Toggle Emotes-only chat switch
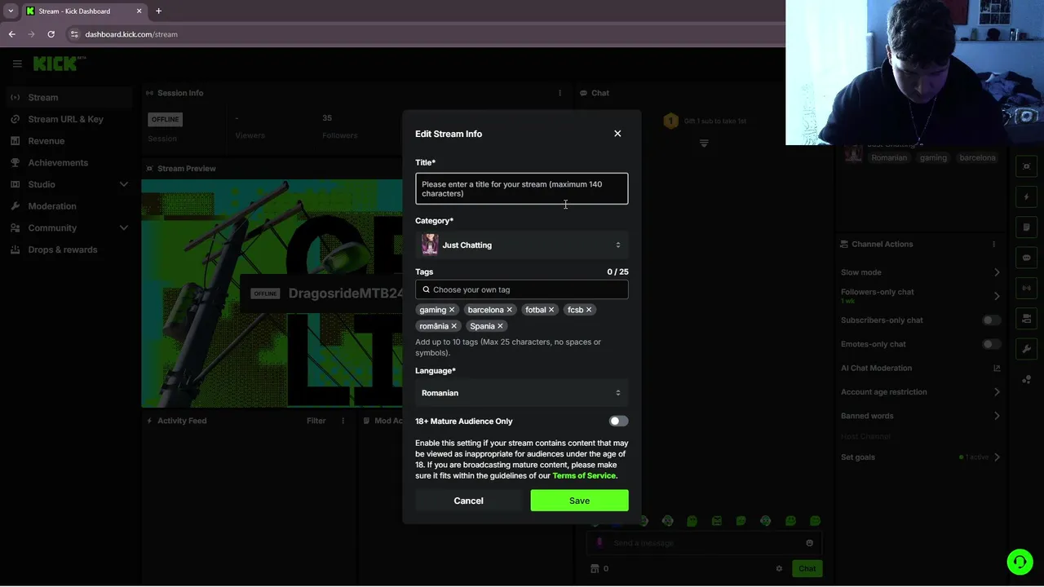This screenshot has height=587, width=1044. click(991, 344)
